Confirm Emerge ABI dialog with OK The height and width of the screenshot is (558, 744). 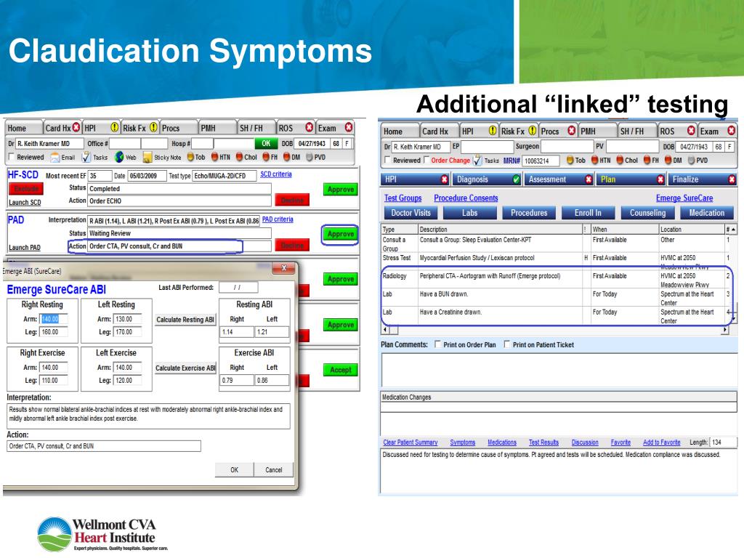pyautogui.click(x=235, y=470)
